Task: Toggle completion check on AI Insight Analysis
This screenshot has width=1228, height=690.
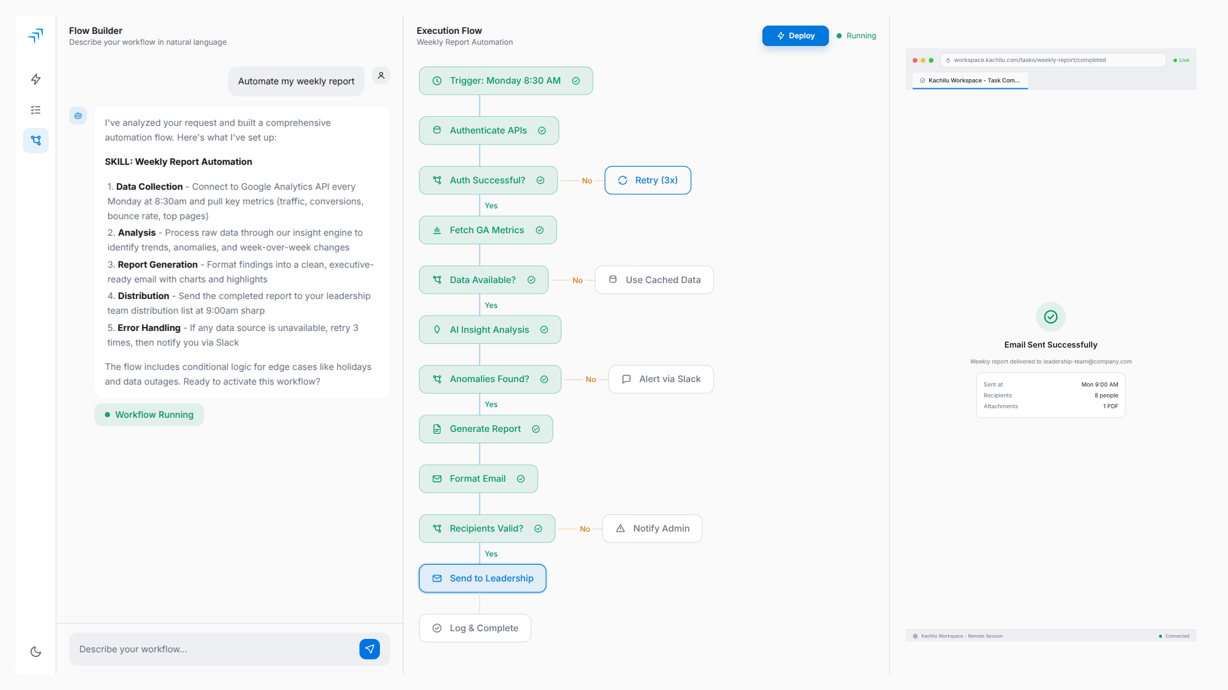Action: pos(544,330)
